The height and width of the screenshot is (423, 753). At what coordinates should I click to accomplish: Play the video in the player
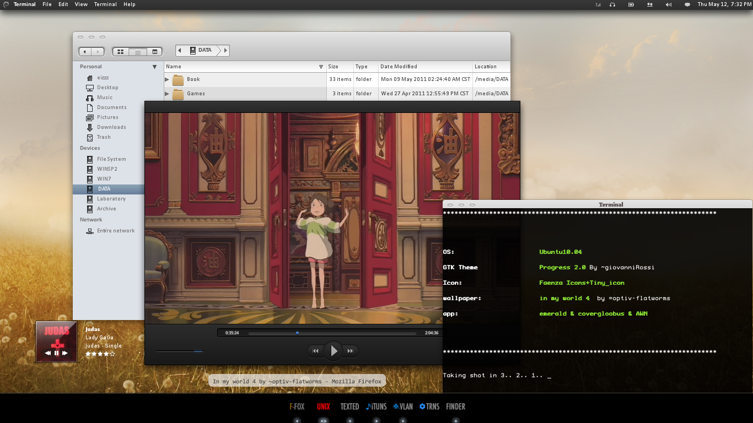333,350
